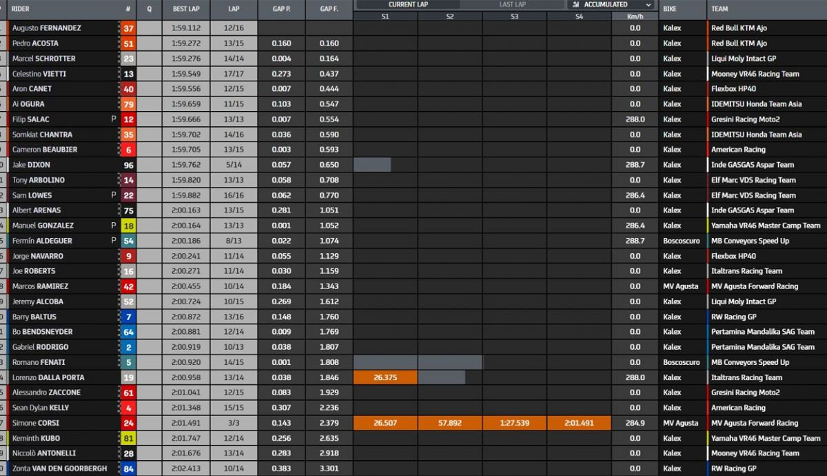This screenshot has width=827, height=476.
Task: Click the BEST LAP column header
Action: [x=186, y=9]
